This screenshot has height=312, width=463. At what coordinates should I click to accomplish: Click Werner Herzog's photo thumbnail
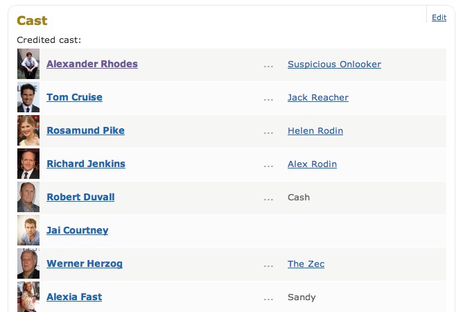[x=28, y=264]
